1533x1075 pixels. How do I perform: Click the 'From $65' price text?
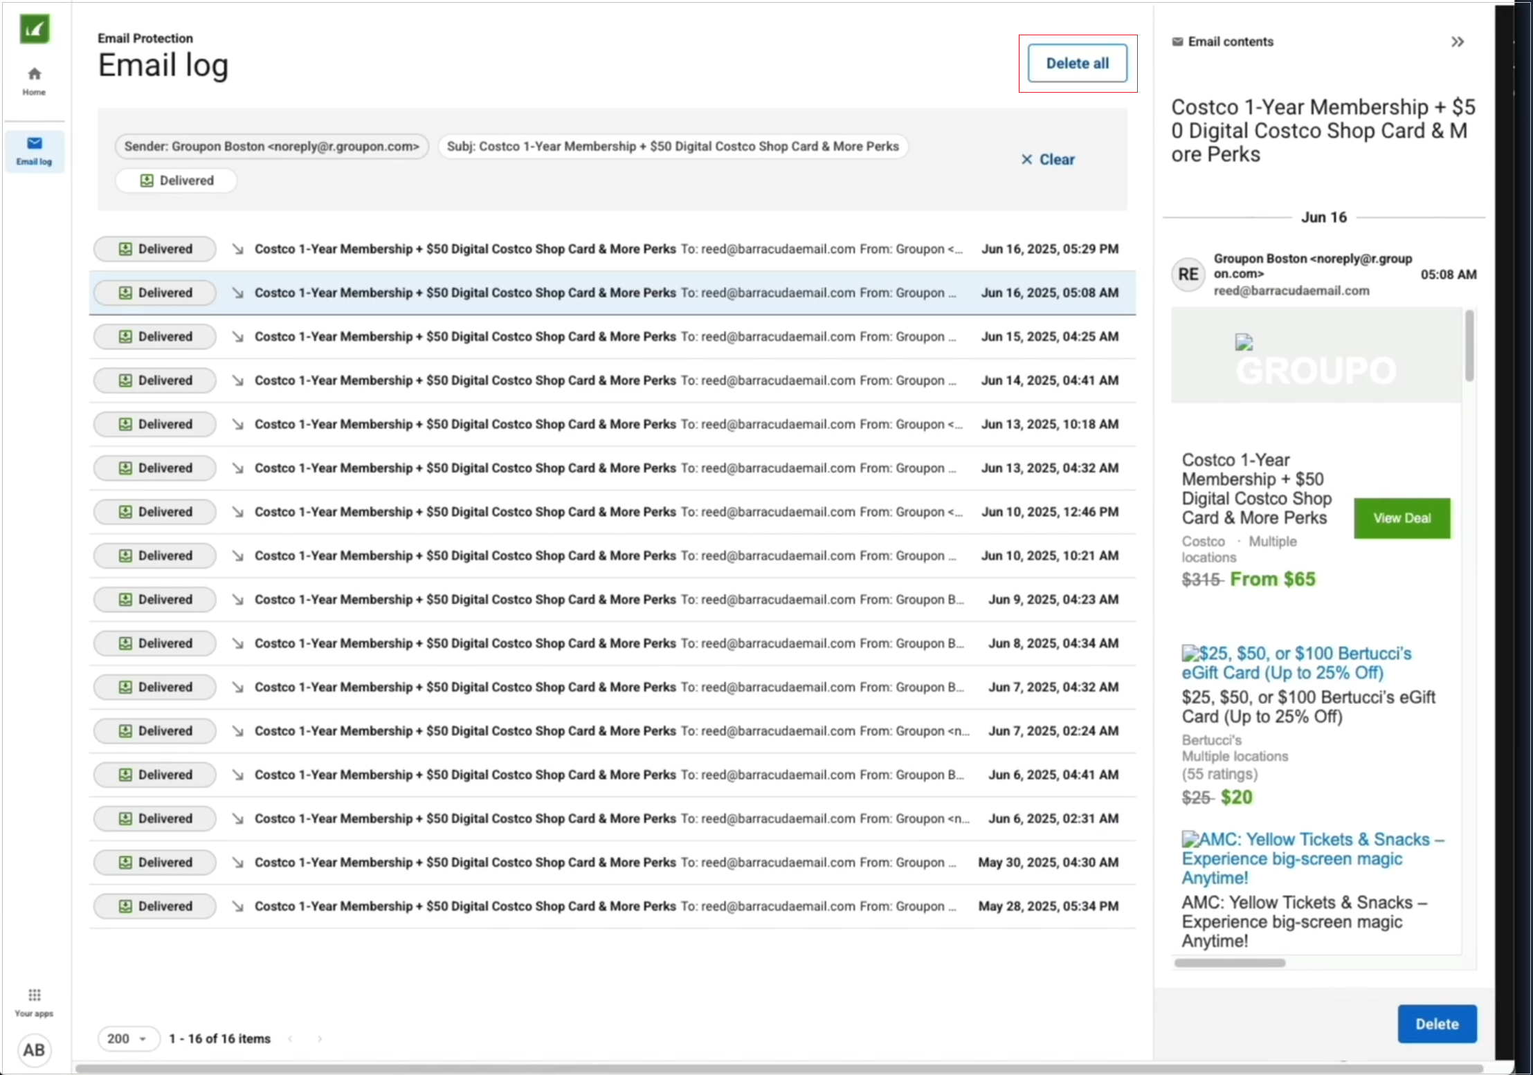click(x=1273, y=579)
